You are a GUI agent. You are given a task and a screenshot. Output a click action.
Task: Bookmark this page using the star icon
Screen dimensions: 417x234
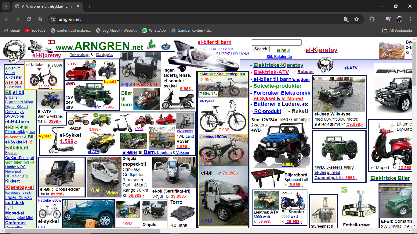357,19
